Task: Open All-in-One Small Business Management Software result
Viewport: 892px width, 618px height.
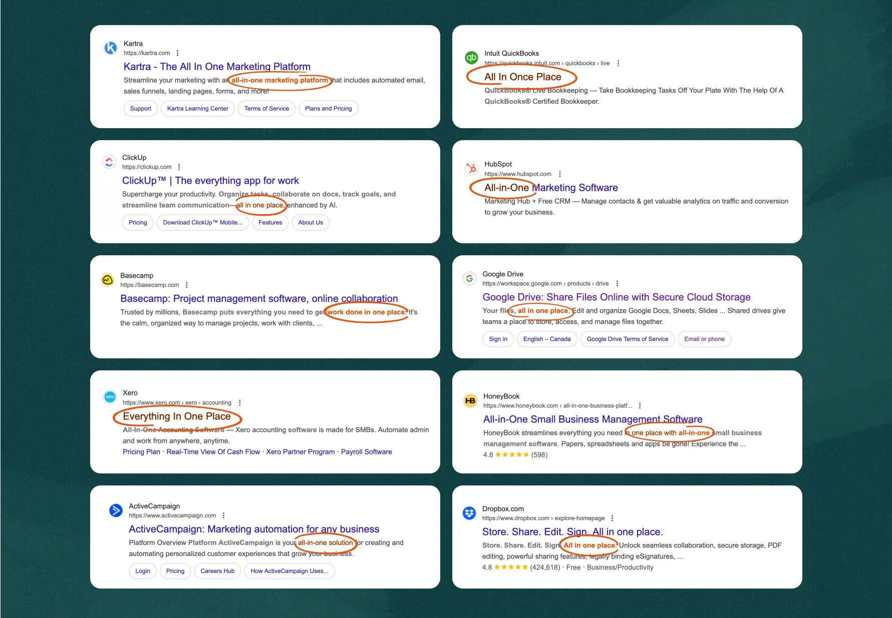Action: click(592, 419)
